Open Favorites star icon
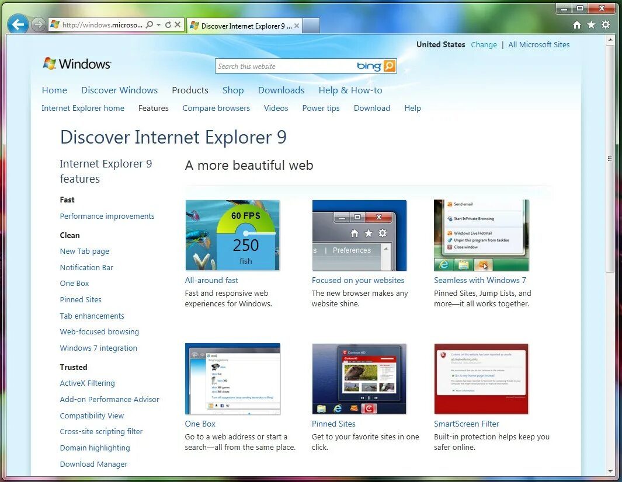The width and height of the screenshot is (622, 482). (x=592, y=25)
